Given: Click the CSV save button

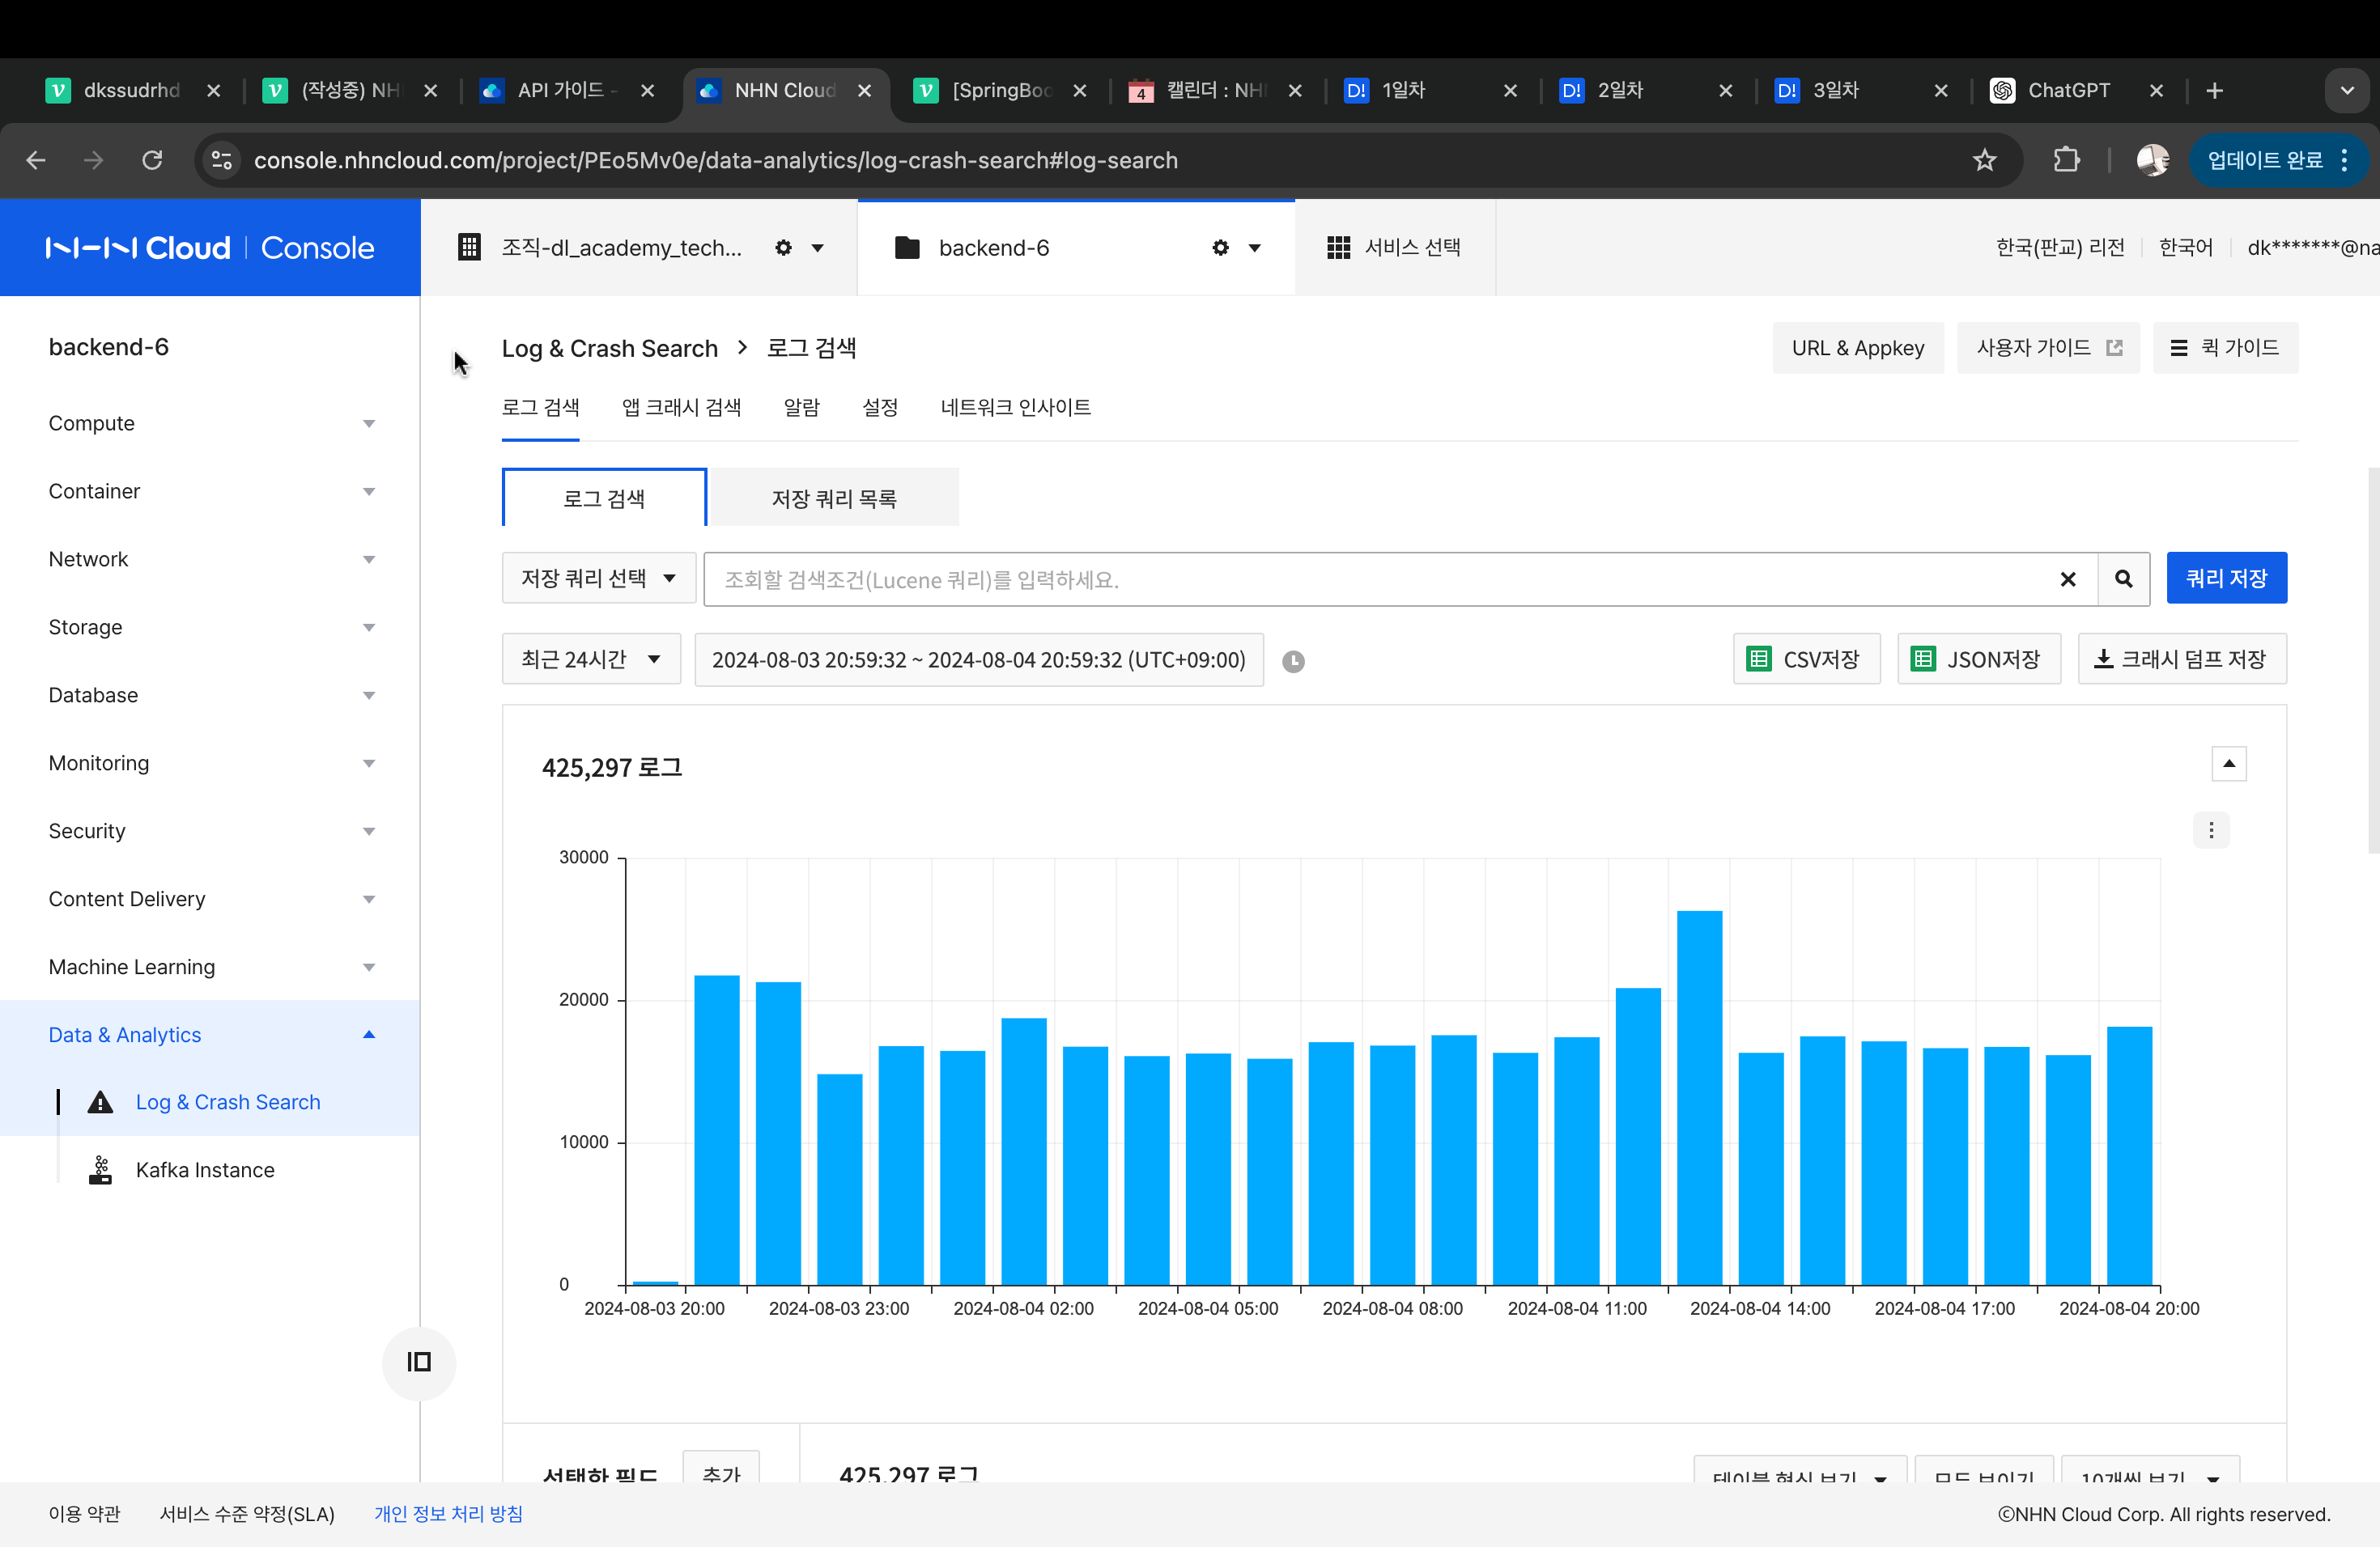Looking at the screenshot, I should click(x=1806, y=659).
